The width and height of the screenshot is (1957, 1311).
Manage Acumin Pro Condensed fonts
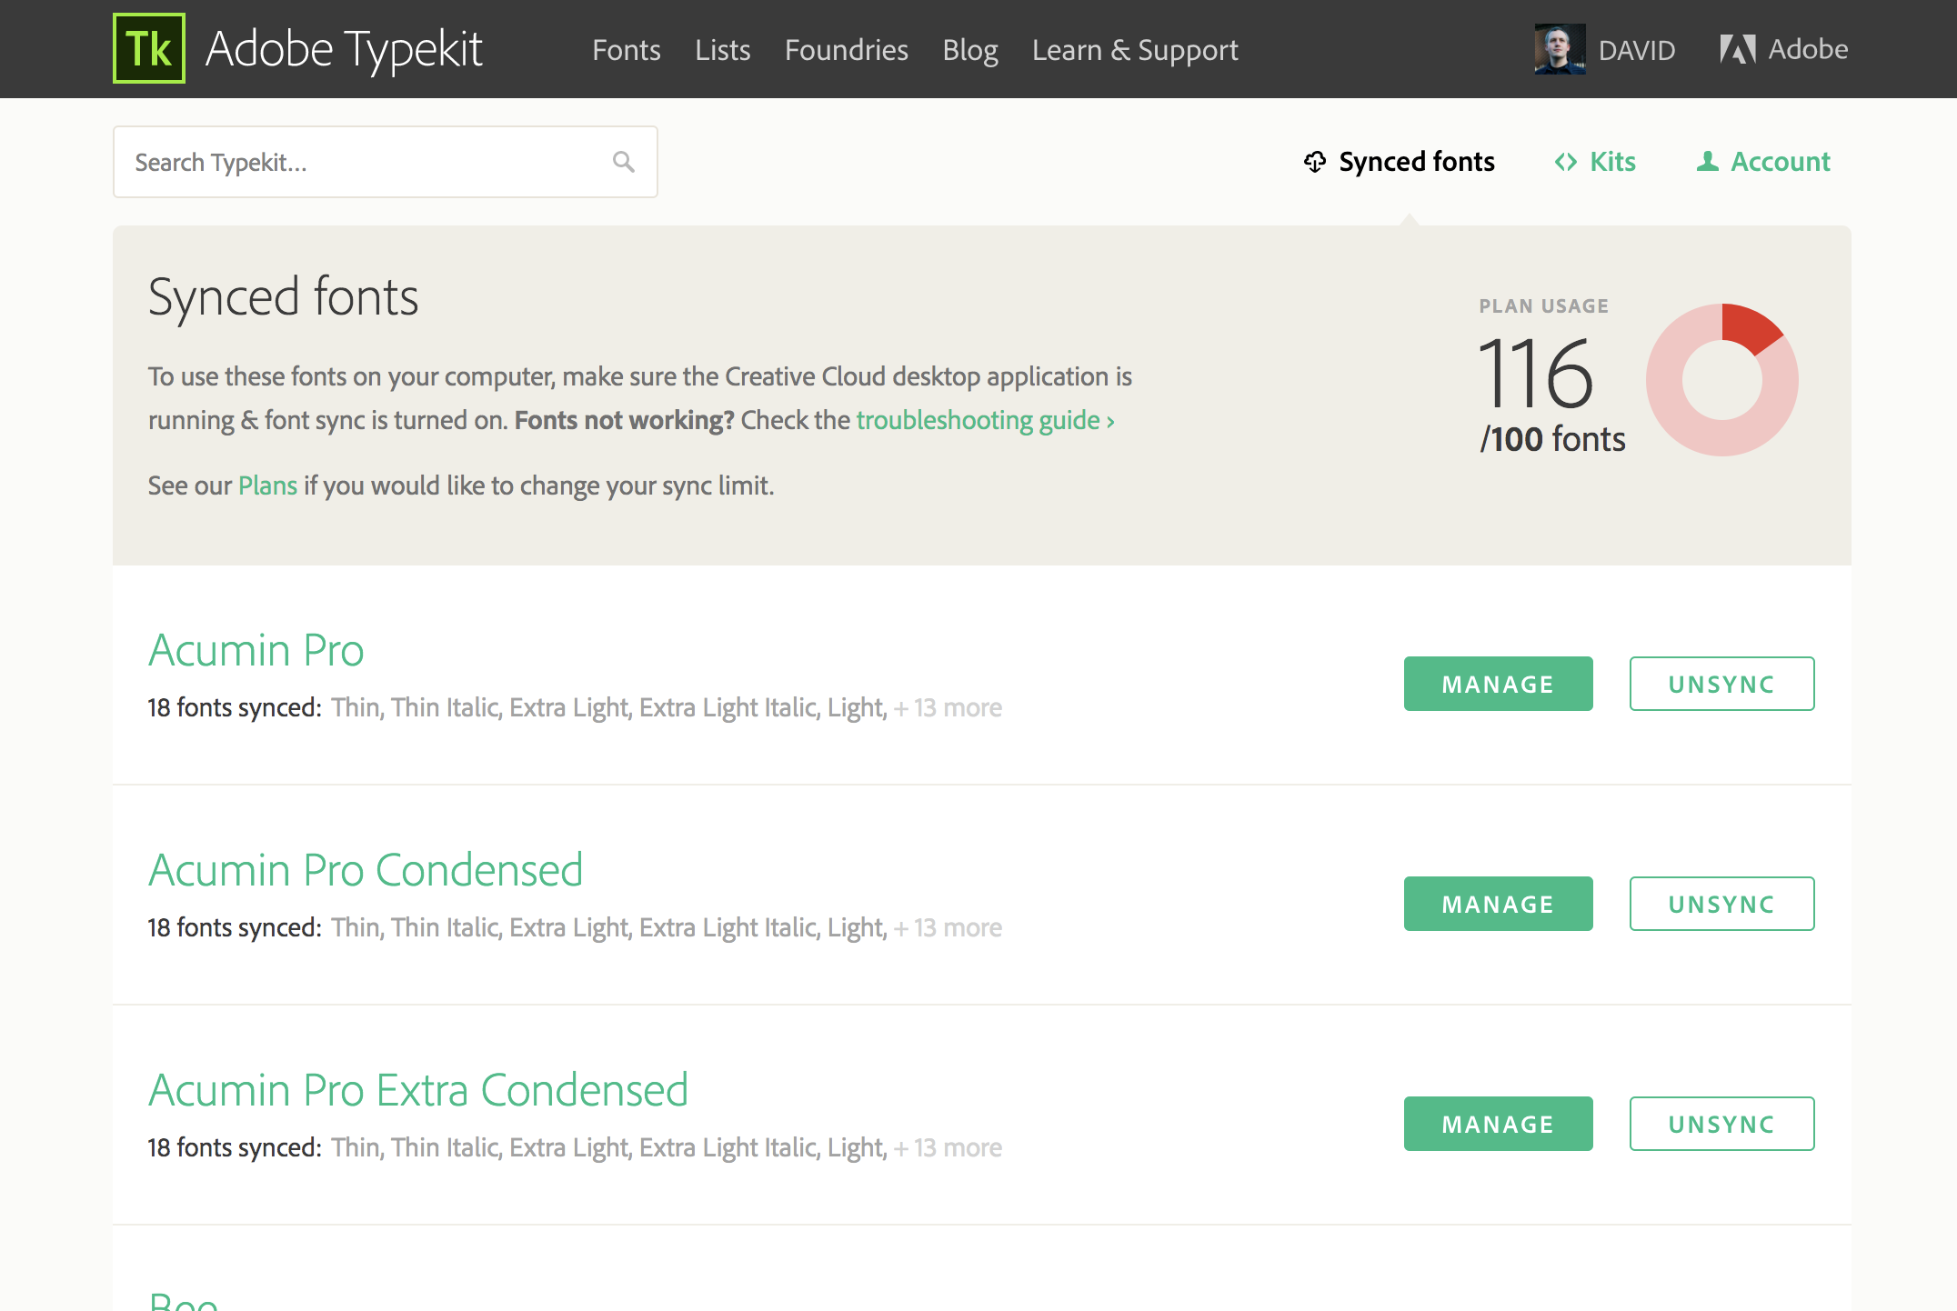1499,904
